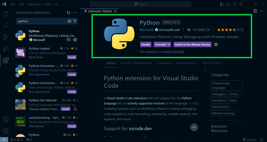The image size is (267, 142).
Task: Close the Extension: Python tab
Action: pyautogui.click(x=115, y=11)
